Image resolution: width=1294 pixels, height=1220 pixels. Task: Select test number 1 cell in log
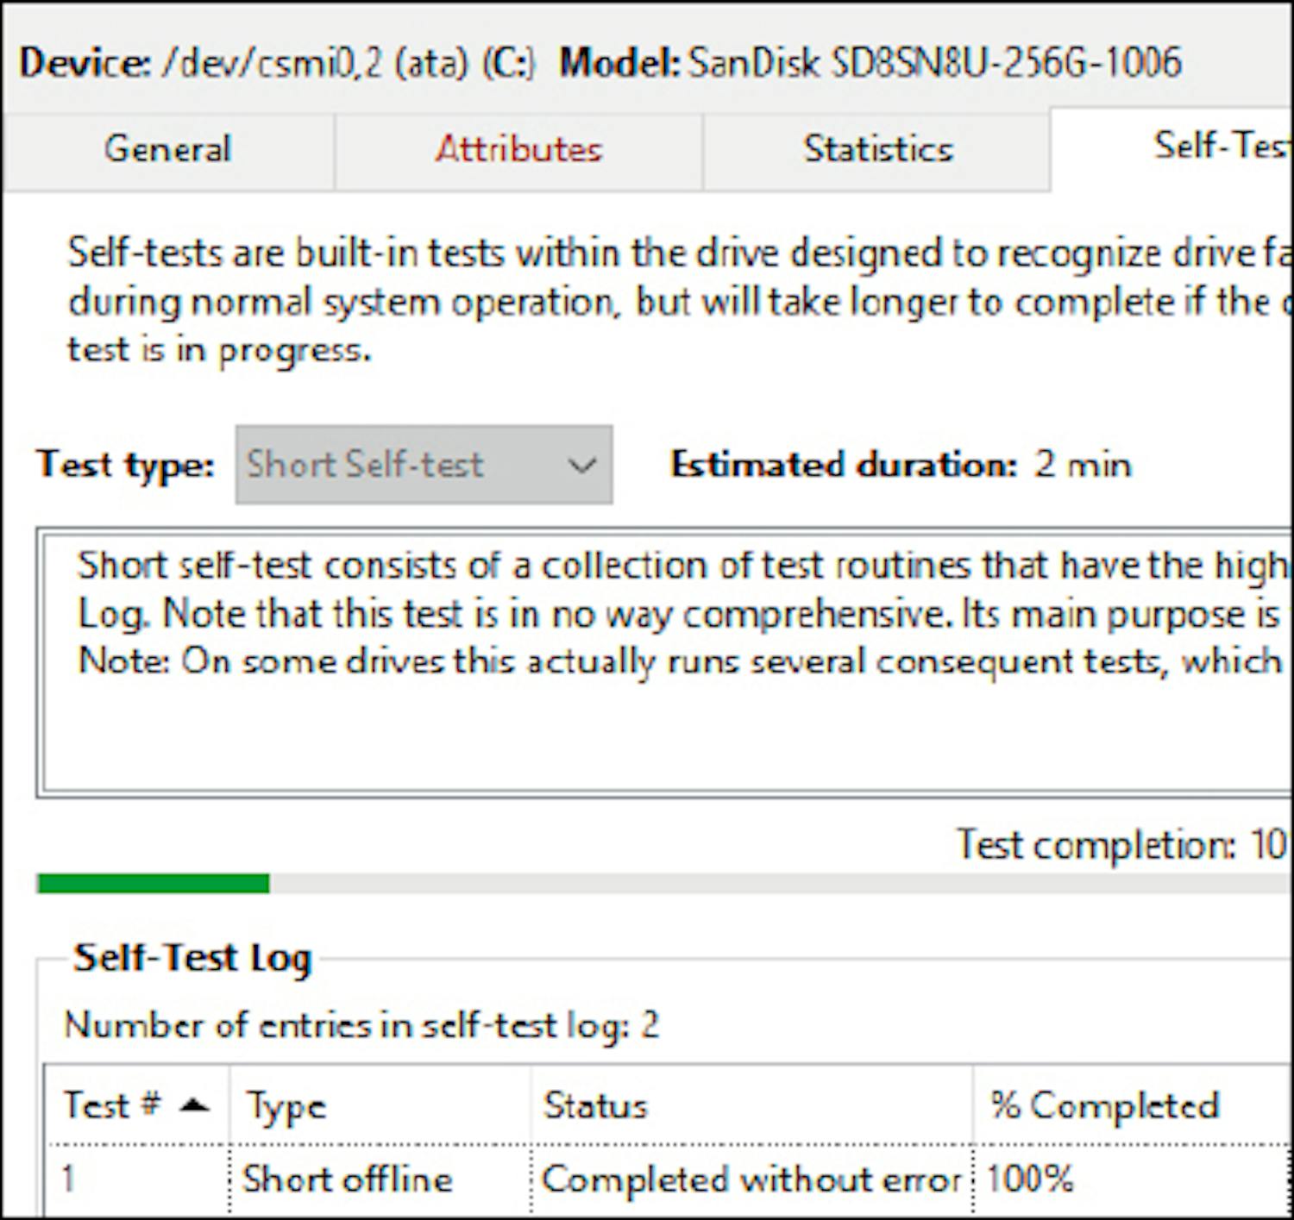click(x=69, y=1179)
